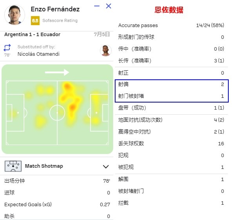This screenshot has width=235, height=220.
Task: Select the Accurate passes stat row
Action: click(171, 26)
